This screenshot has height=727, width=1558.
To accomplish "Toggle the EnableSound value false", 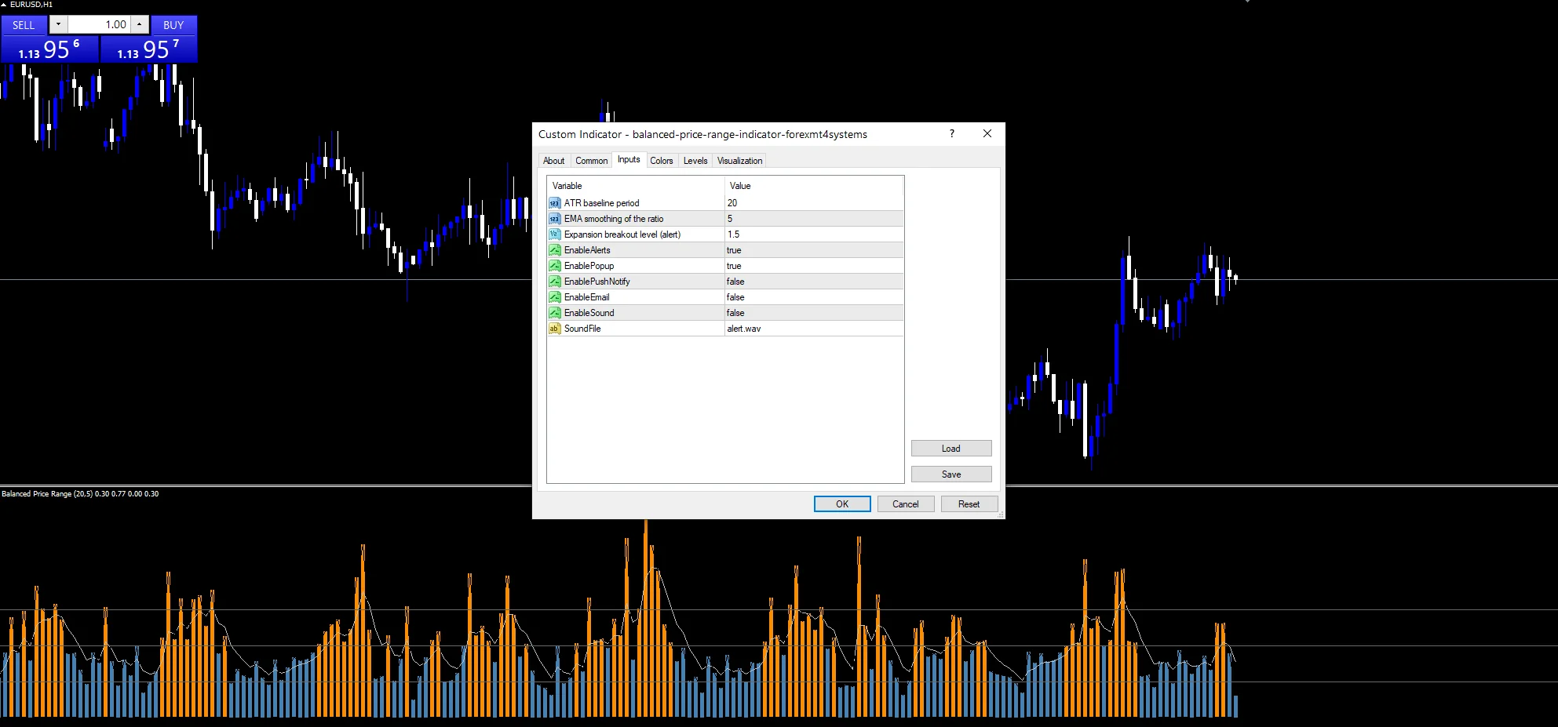I will point(814,313).
